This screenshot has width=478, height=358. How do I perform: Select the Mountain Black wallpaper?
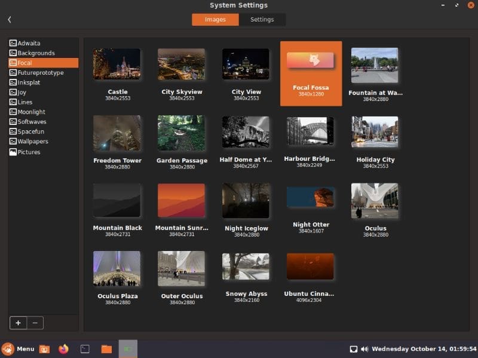click(x=117, y=200)
